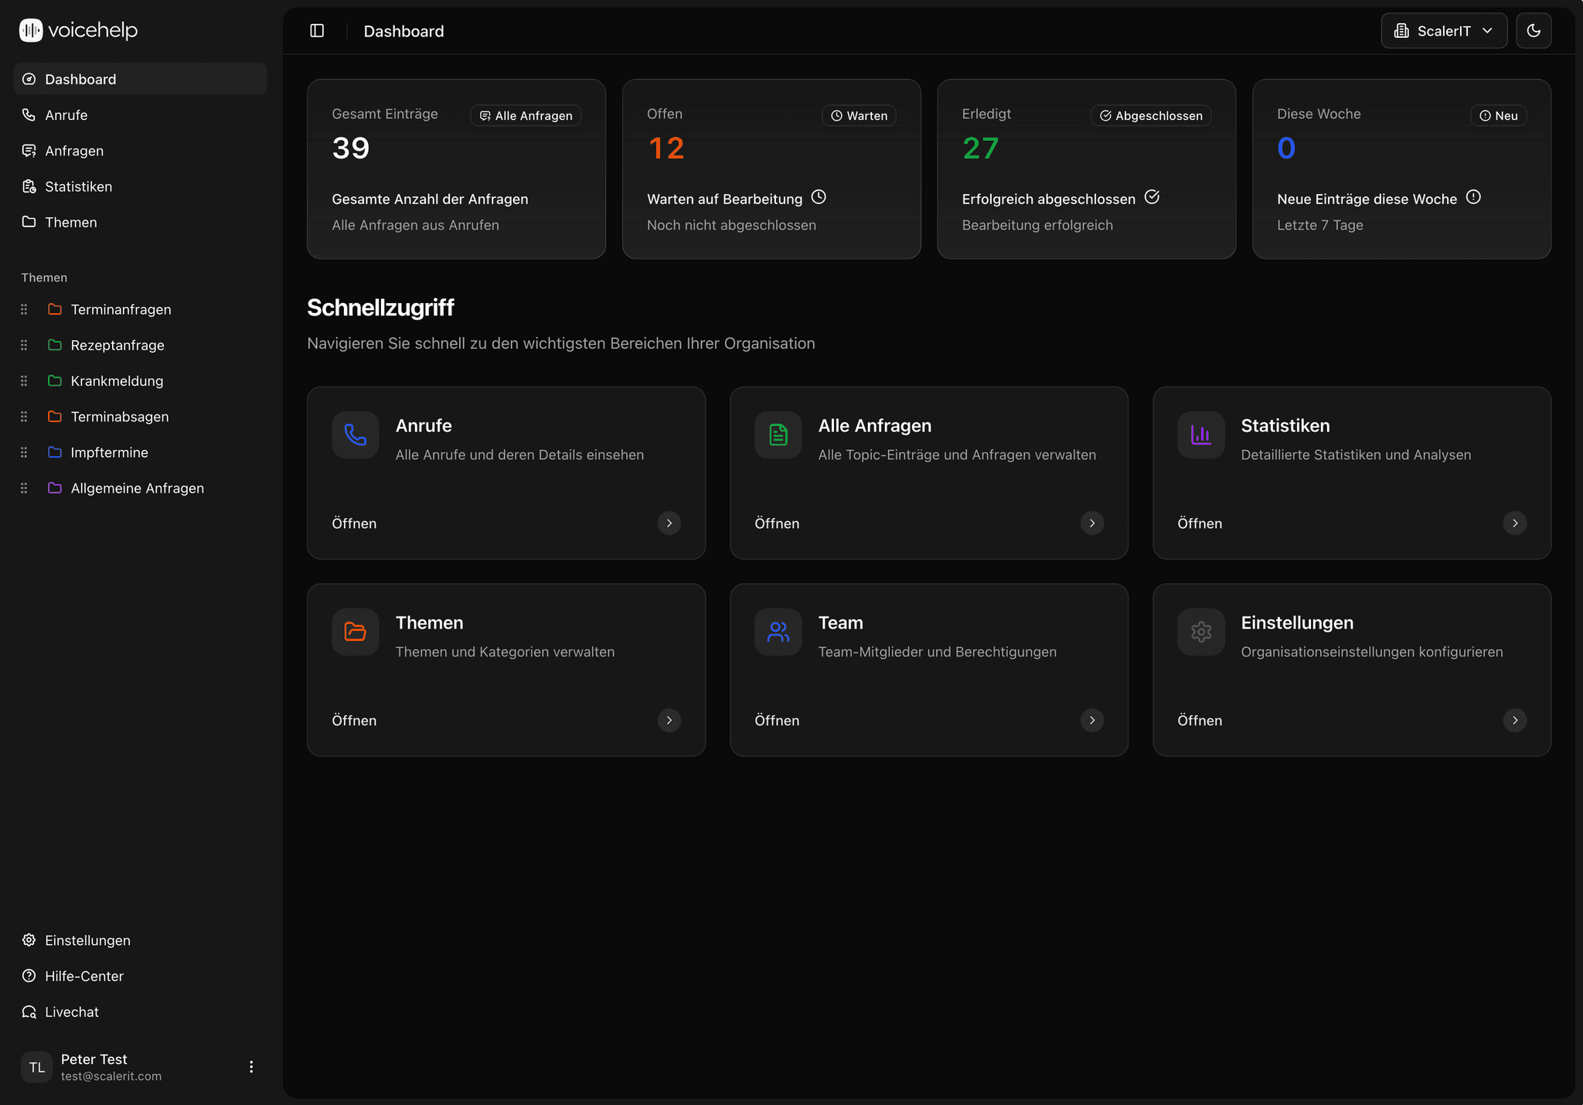Click the Warten badge on Offen card
Screen dimensions: 1583x1105
pos(859,115)
